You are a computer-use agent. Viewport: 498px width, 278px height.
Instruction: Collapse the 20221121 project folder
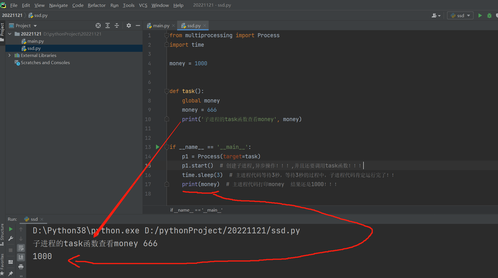(x=10, y=34)
